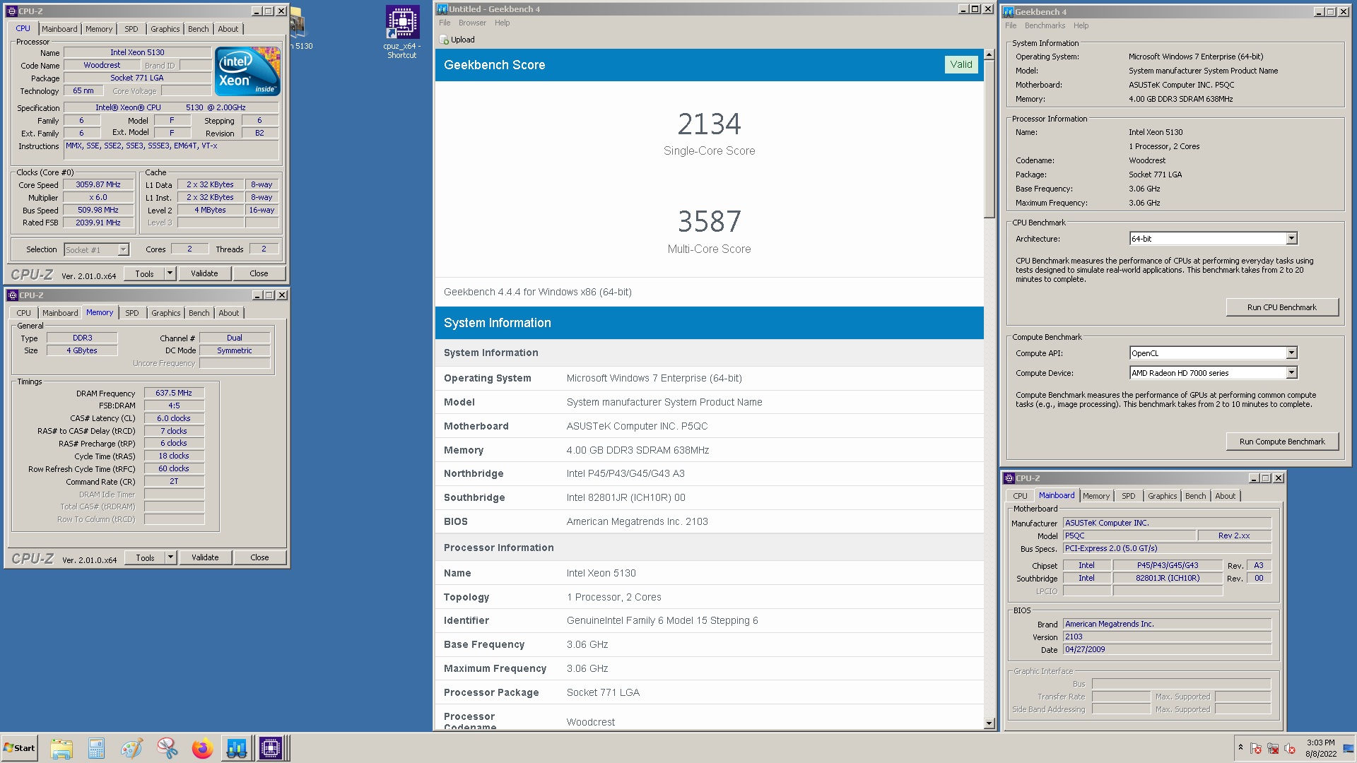Launch Firefox from the taskbar
Viewport: 1357px width, 763px height.
[x=202, y=748]
